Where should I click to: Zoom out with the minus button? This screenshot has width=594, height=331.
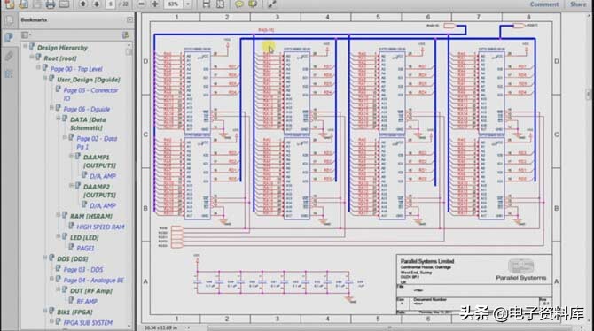click(x=141, y=4)
